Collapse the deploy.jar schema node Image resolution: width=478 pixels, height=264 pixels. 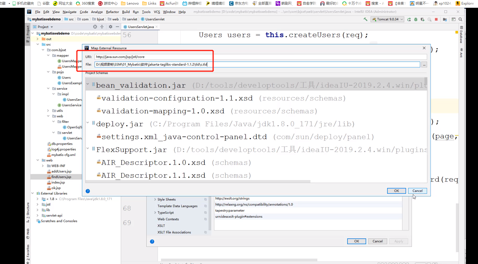tap(88, 123)
